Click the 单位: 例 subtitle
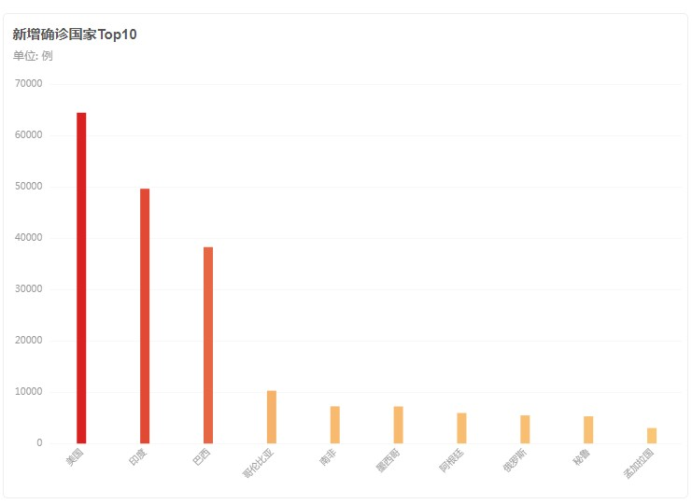This screenshot has height=504, width=692. point(33,55)
